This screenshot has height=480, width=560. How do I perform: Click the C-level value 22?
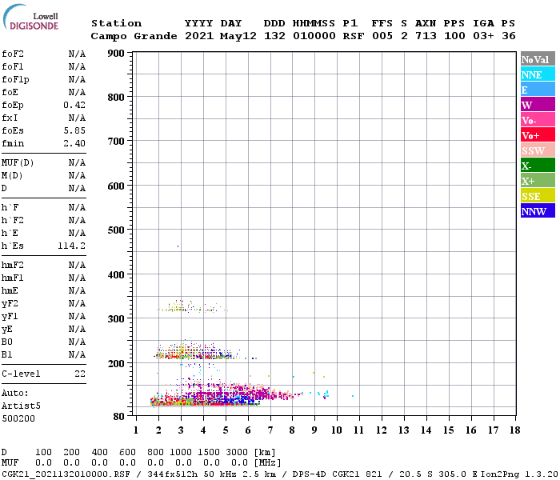pyautogui.click(x=80, y=374)
